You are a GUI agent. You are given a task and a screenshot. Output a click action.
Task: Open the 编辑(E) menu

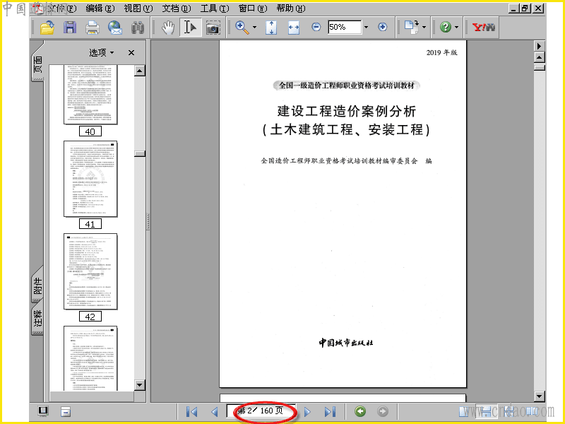click(100, 8)
